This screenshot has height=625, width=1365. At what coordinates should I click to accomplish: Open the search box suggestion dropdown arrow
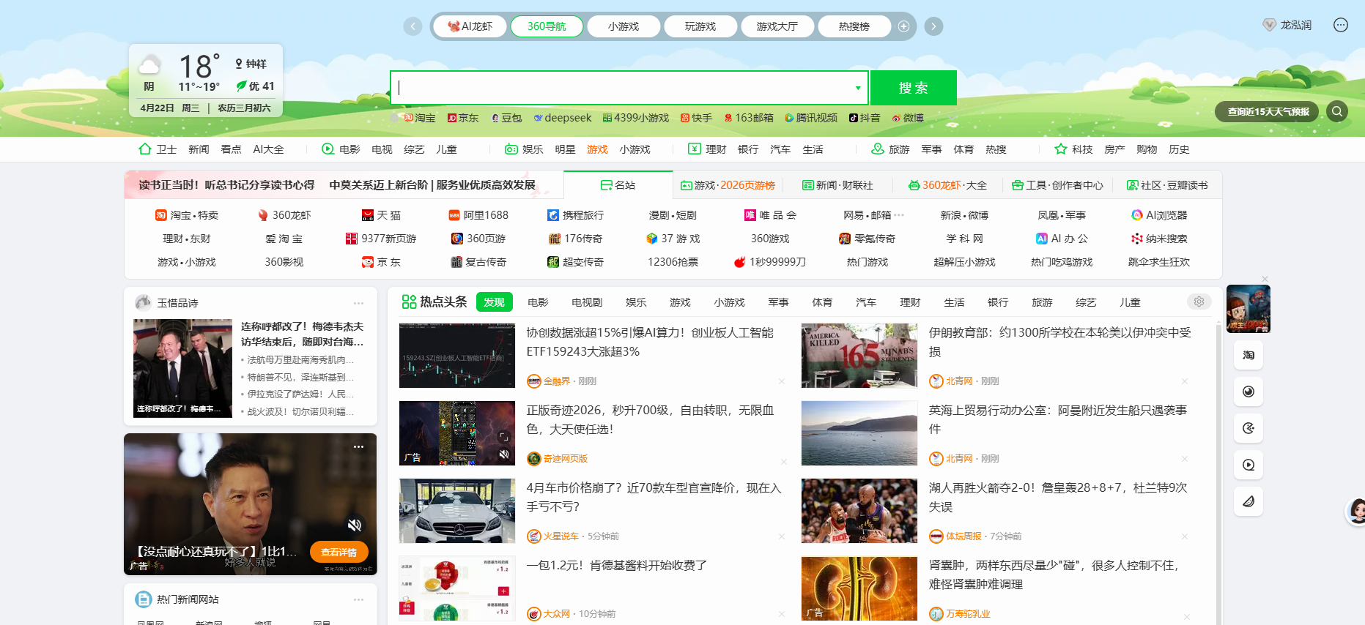pyautogui.click(x=858, y=88)
